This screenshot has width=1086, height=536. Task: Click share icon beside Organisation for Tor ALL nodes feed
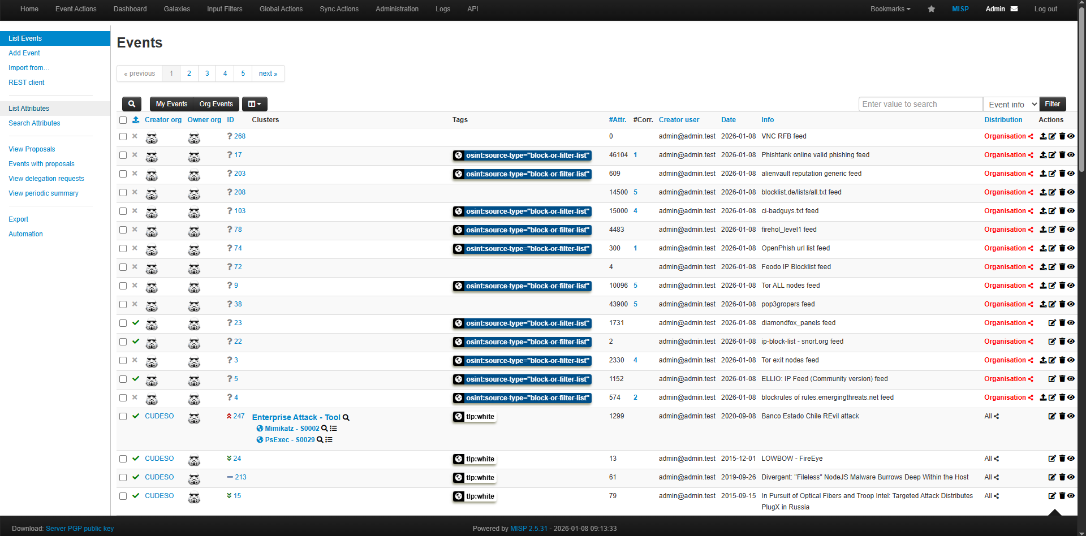[x=1031, y=286]
